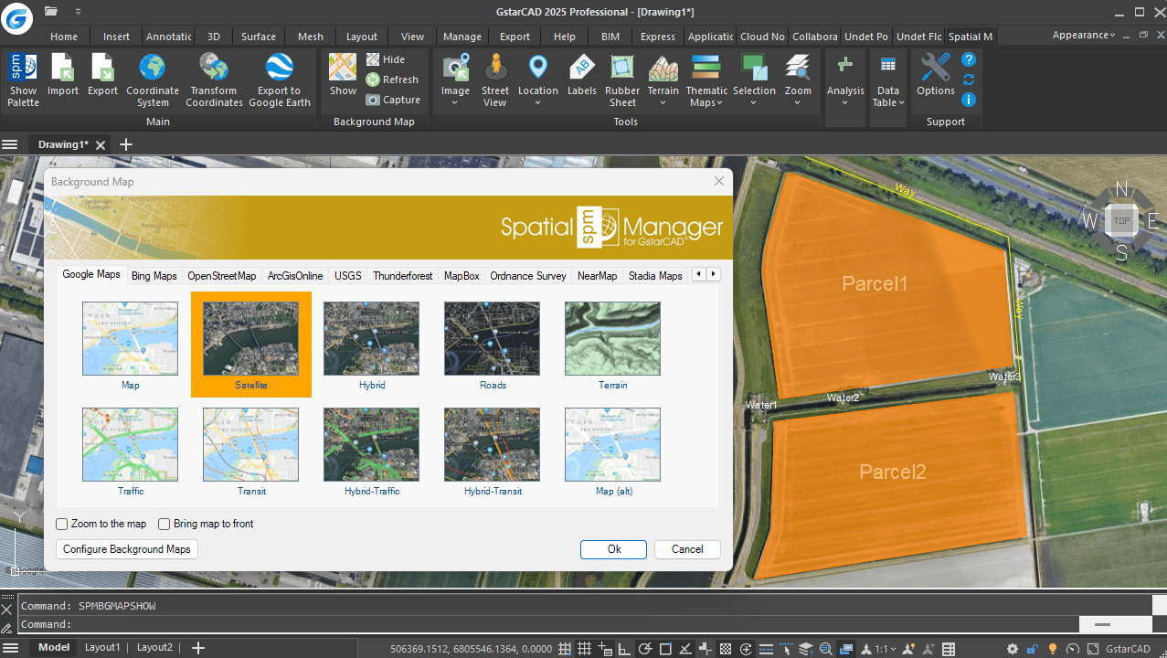Click Export to Google Earth
Image resolution: width=1167 pixels, height=658 pixels.
279,80
